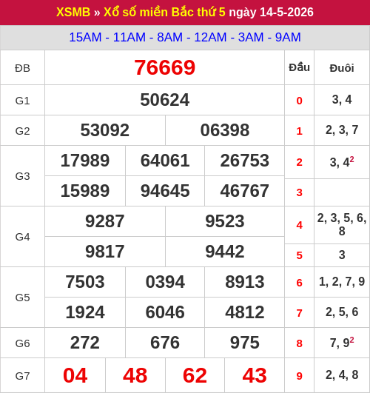Click Đuôi values 2, 3, 5, 6, 8

pos(342,224)
